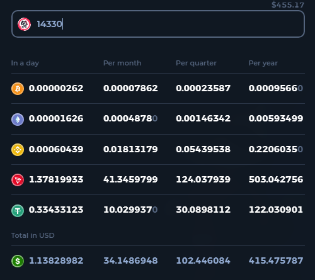Click the 'Per month' column header
This screenshot has height=280, width=315.
[122, 63]
